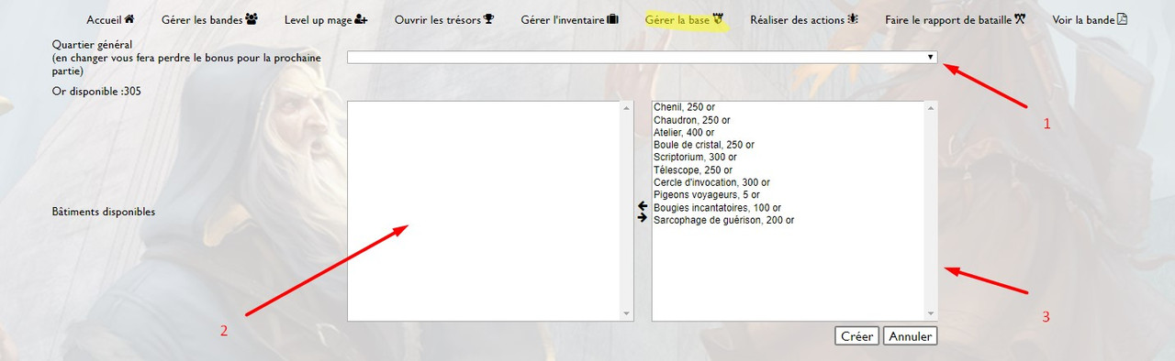1175x361 pixels.
Task: Go to the Accueil home page
Action: point(110,19)
